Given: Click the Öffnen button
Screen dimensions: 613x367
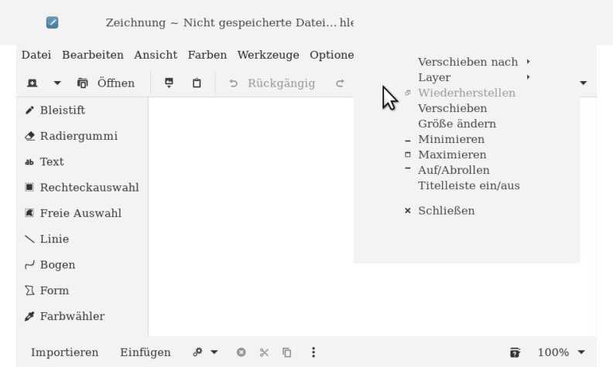Looking at the screenshot, I should click(x=106, y=83).
